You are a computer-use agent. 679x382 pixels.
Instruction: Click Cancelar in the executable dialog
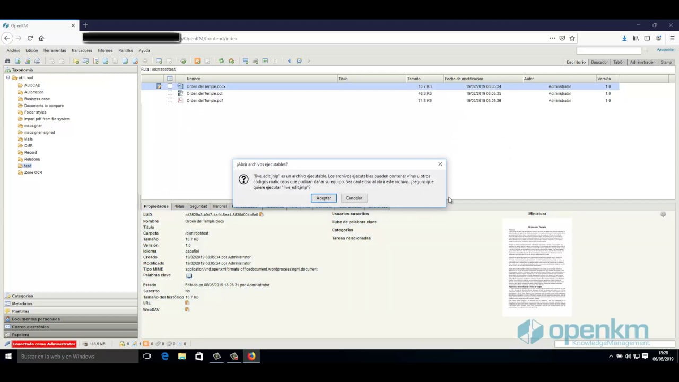click(354, 198)
